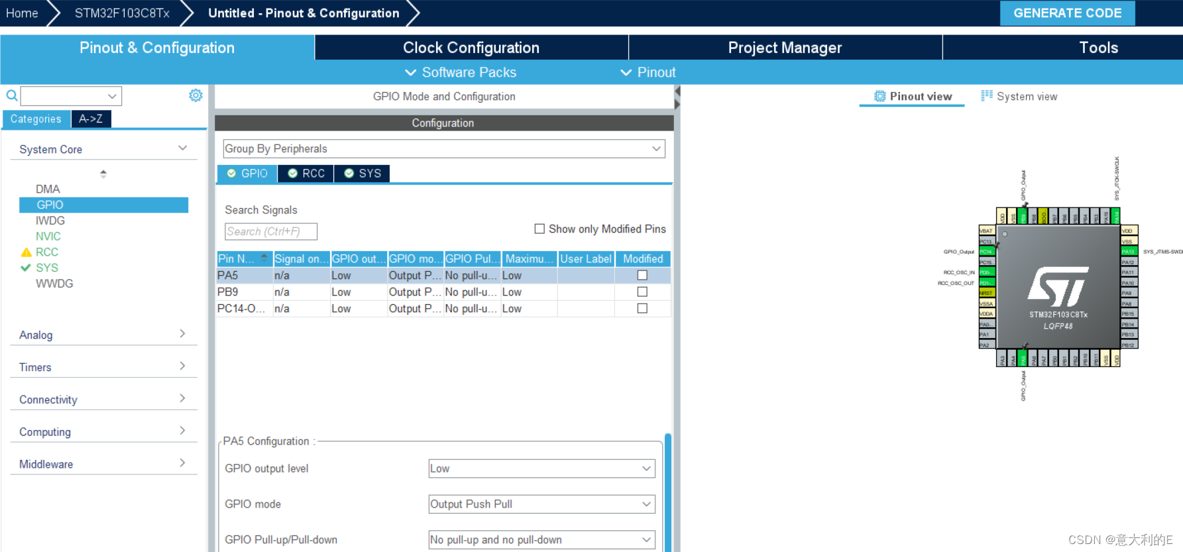
Task: Open the categories settings gear icon
Action: pos(196,95)
